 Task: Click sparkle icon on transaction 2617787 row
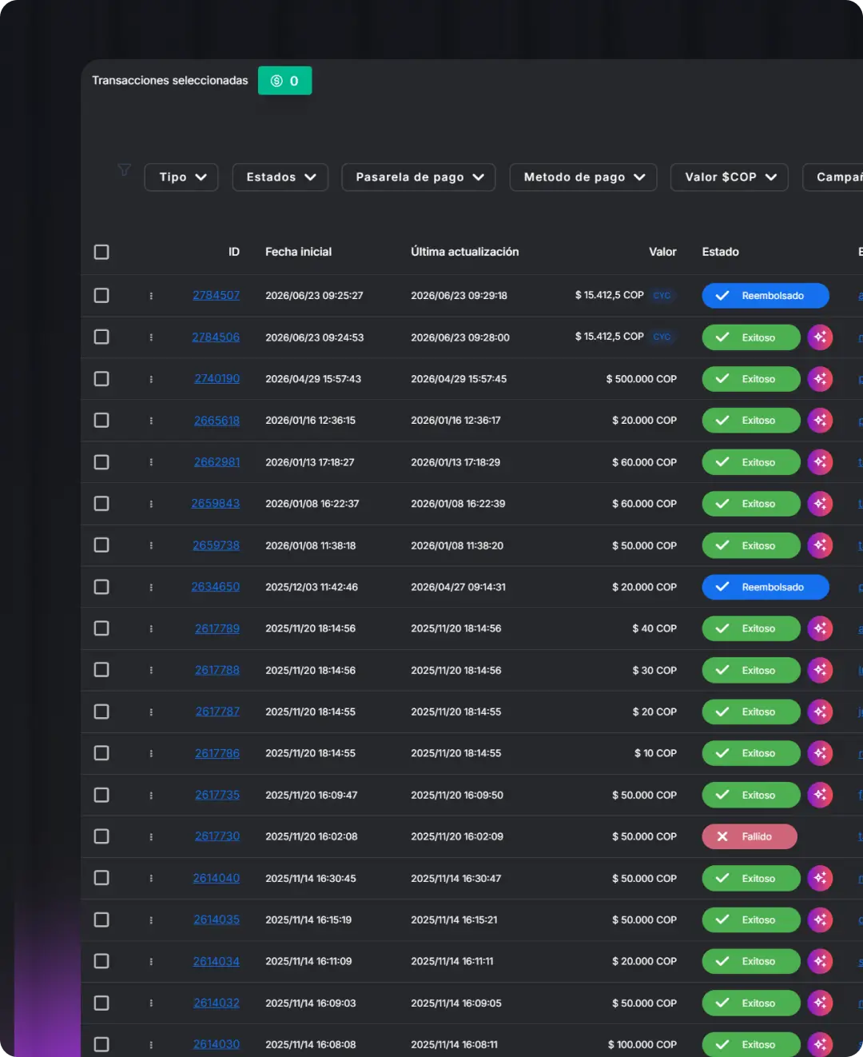pyautogui.click(x=820, y=712)
